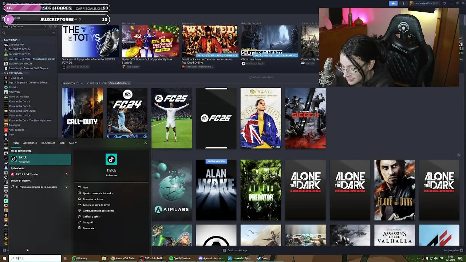Click the 'Abrir' action for TikTok

pos(86,187)
